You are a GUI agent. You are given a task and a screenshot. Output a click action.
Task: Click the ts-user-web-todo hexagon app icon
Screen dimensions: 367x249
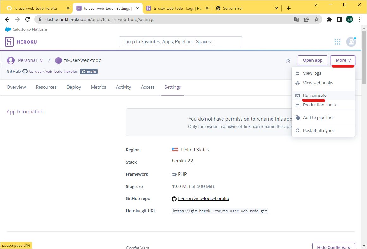(x=58, y=60)
